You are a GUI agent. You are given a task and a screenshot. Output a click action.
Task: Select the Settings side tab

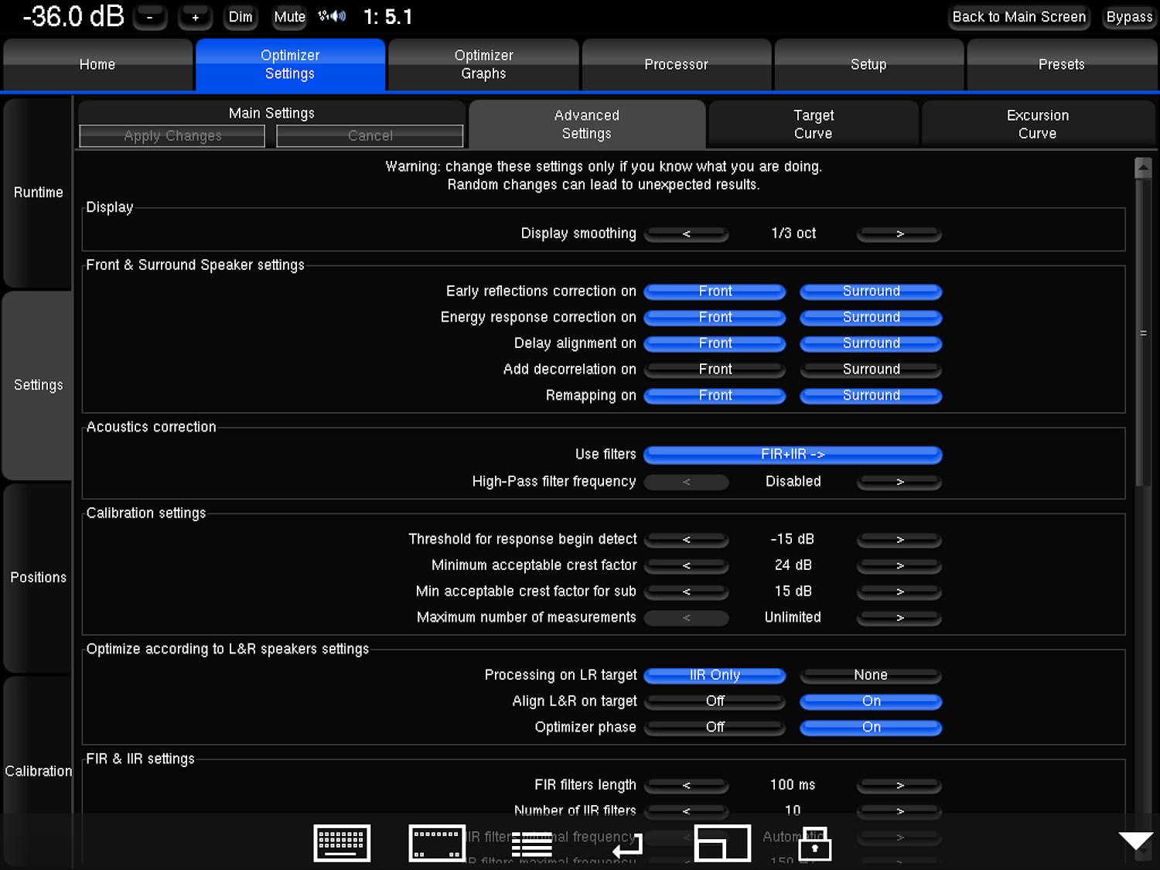click(38, 385)
